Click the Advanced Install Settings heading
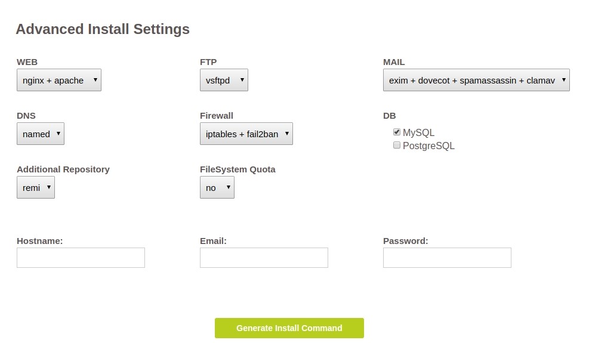 103,29
